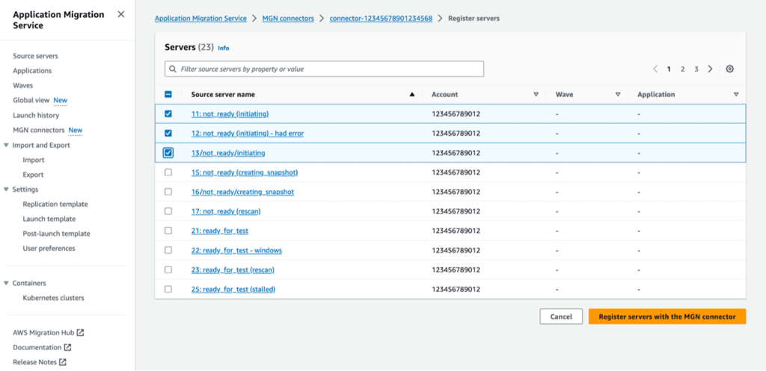Collapse the Containers section

(x=6, y=283)
